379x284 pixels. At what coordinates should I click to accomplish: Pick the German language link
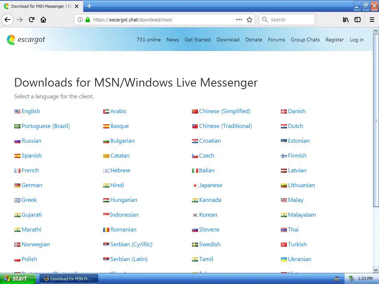tap(32, 185)
